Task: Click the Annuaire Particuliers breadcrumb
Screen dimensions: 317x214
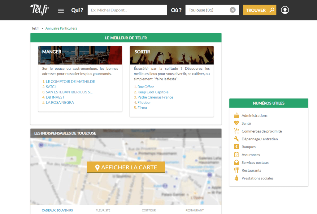Action: click(x=61, y=28)
